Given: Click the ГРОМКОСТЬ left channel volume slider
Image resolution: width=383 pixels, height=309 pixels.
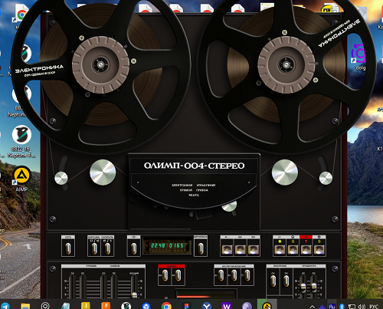Looking at the screenshot, I should pos(303,288).
